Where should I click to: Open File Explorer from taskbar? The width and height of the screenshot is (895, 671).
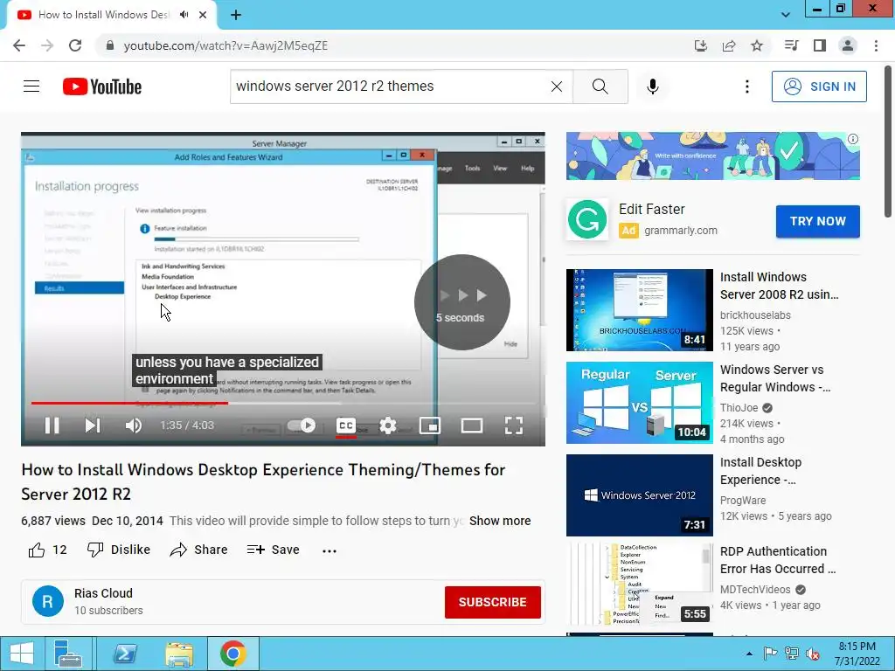click(x=179, y=654)
